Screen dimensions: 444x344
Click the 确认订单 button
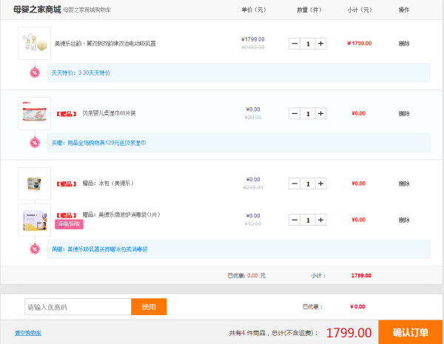pyautogui.click(x=410, y=332)
